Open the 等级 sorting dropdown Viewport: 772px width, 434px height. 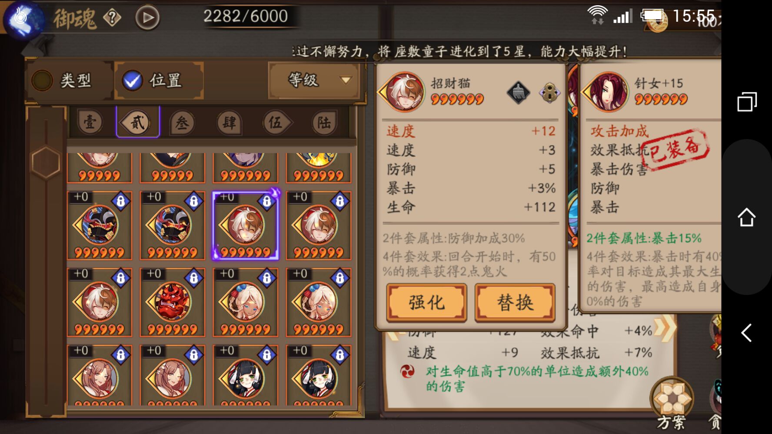click(314, 80)
